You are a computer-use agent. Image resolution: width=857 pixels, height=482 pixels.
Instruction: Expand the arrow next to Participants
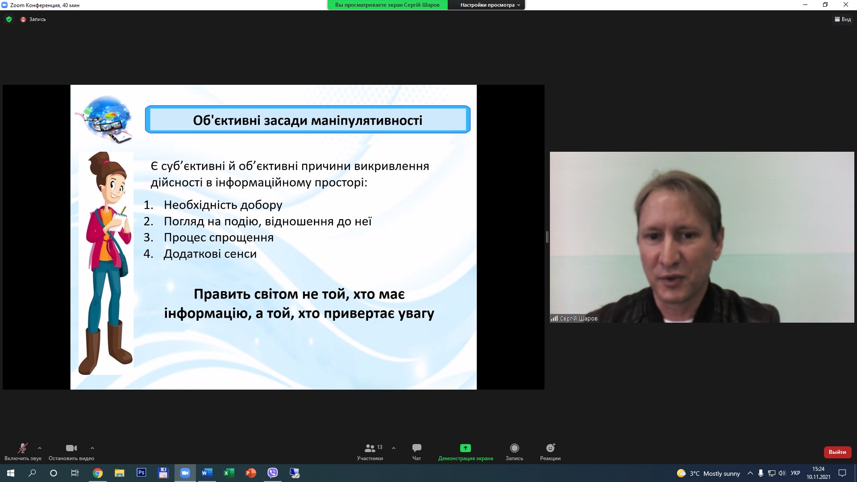(x=394, y=448)
